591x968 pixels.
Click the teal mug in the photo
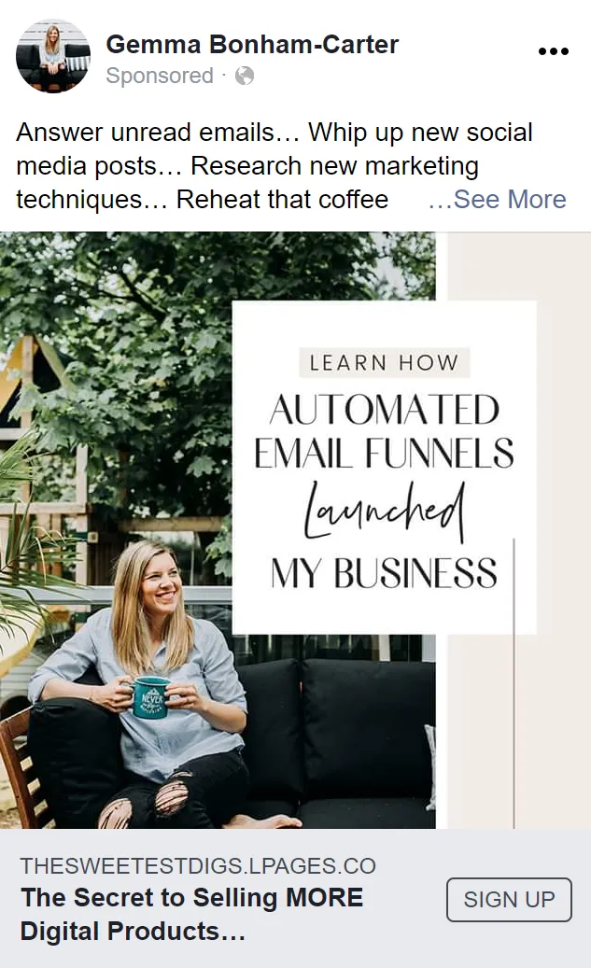(x=149, y=696)
